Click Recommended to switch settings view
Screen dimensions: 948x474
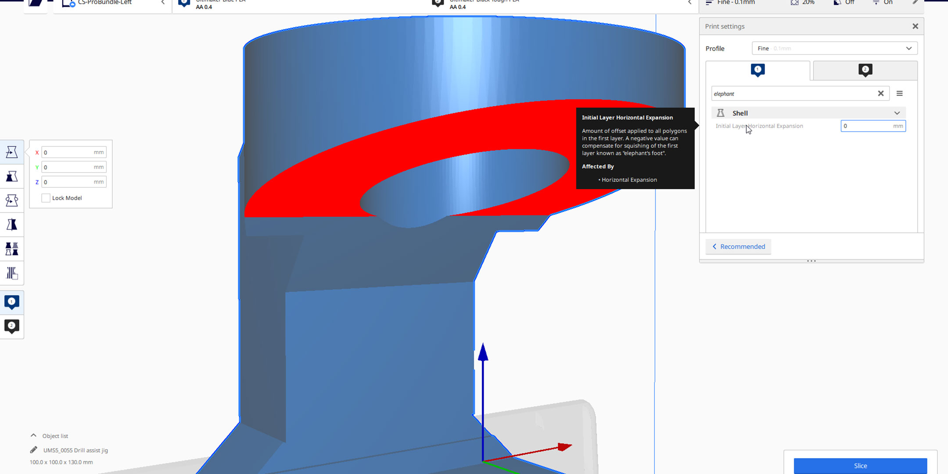738,246
